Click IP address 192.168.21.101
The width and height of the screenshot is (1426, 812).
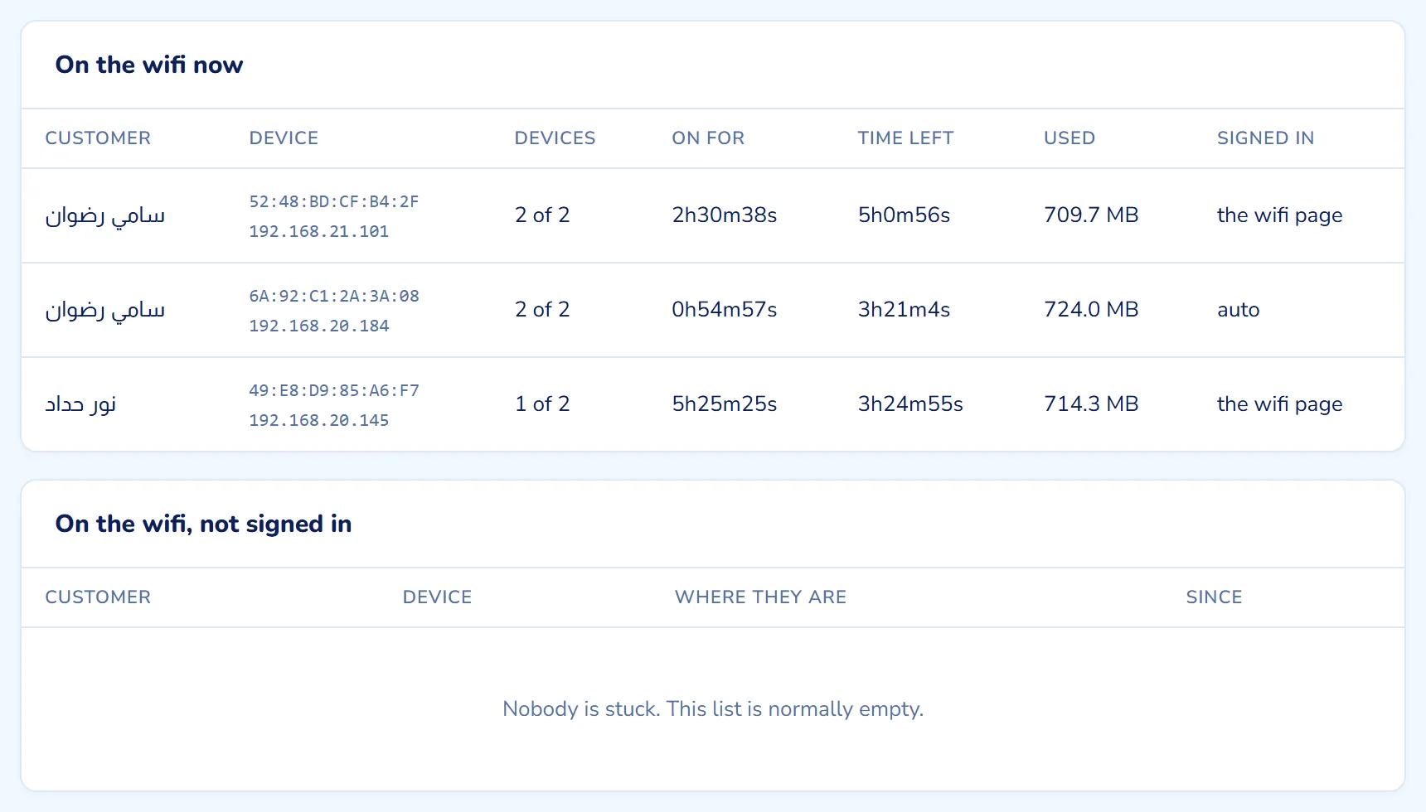point(319,231)
